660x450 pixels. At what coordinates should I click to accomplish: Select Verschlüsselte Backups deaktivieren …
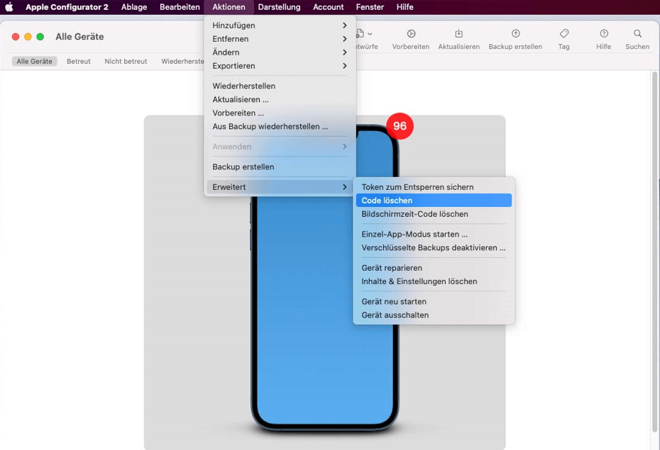(434, 247)
